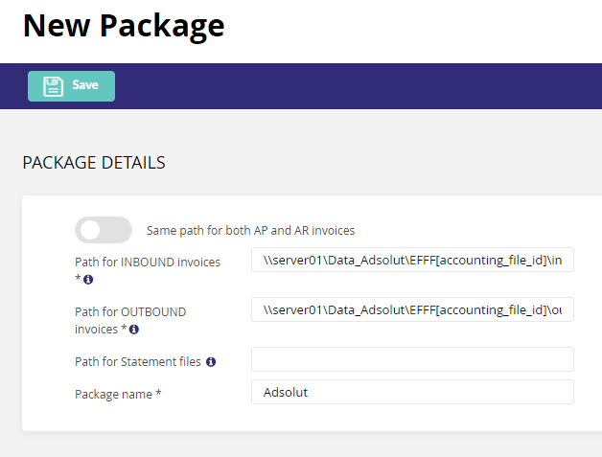Click the white knob of the toggle switch
The image size is (602, 457).
(x=90, y=230)
